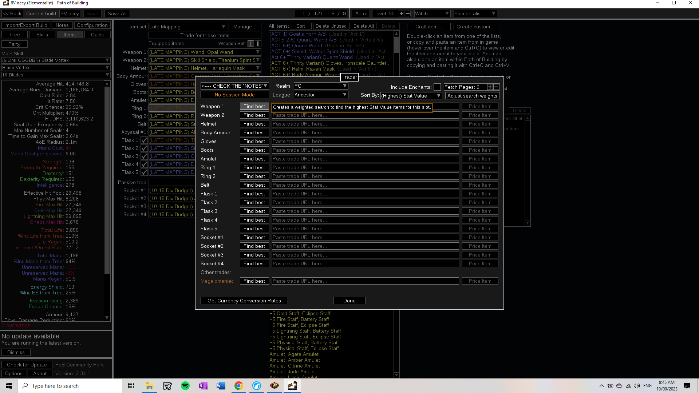Switch to the Tree tab
This screenshot has height=393, width=699.
[14, 35]
